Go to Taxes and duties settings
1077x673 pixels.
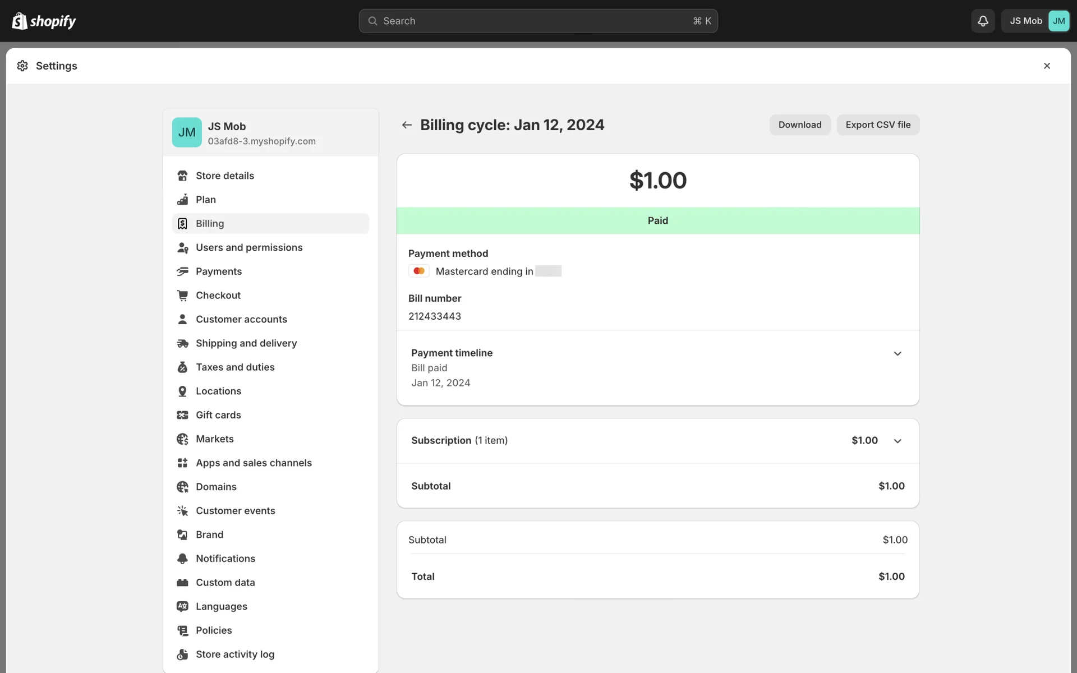click(235, 367)
